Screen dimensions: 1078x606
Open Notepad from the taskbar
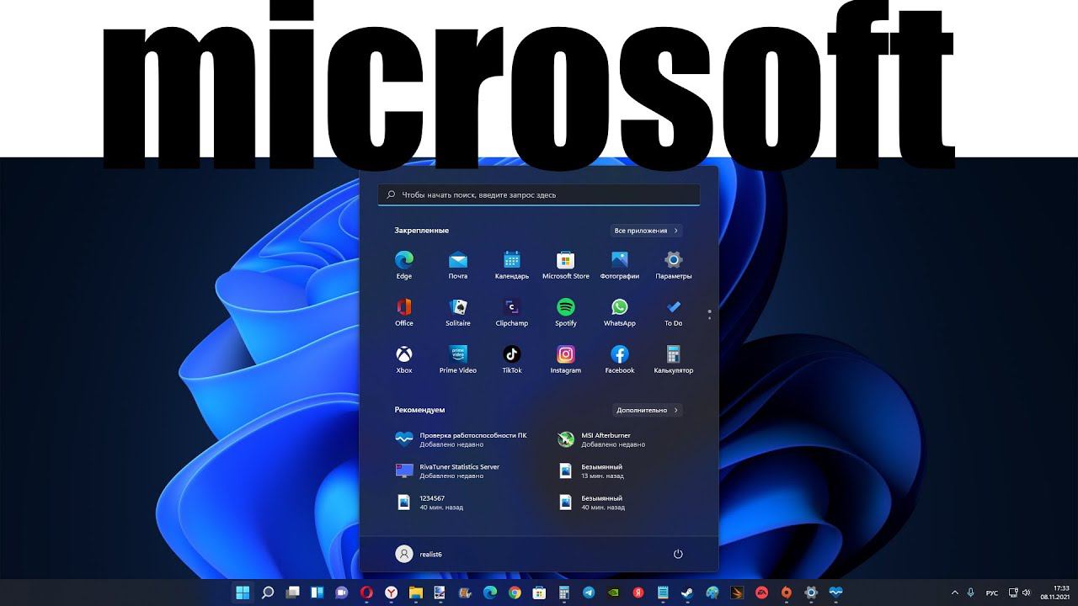[663, 593]
